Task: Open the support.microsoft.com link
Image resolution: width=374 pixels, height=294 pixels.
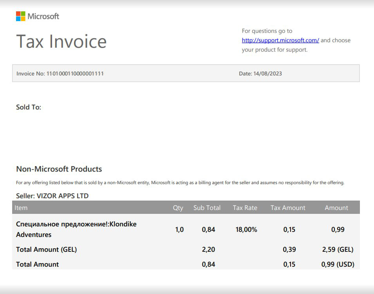Action: pyautogui.click(x=280, y=40)
